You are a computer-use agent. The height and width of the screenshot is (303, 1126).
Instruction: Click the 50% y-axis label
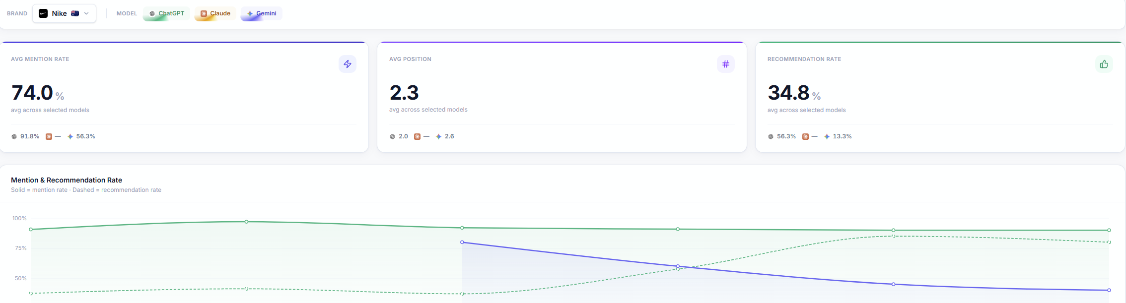[21, 278]
